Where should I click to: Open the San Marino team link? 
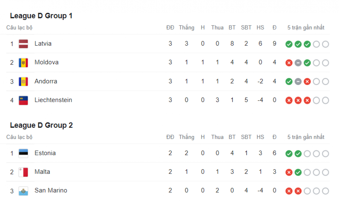[x=51, y=190]
